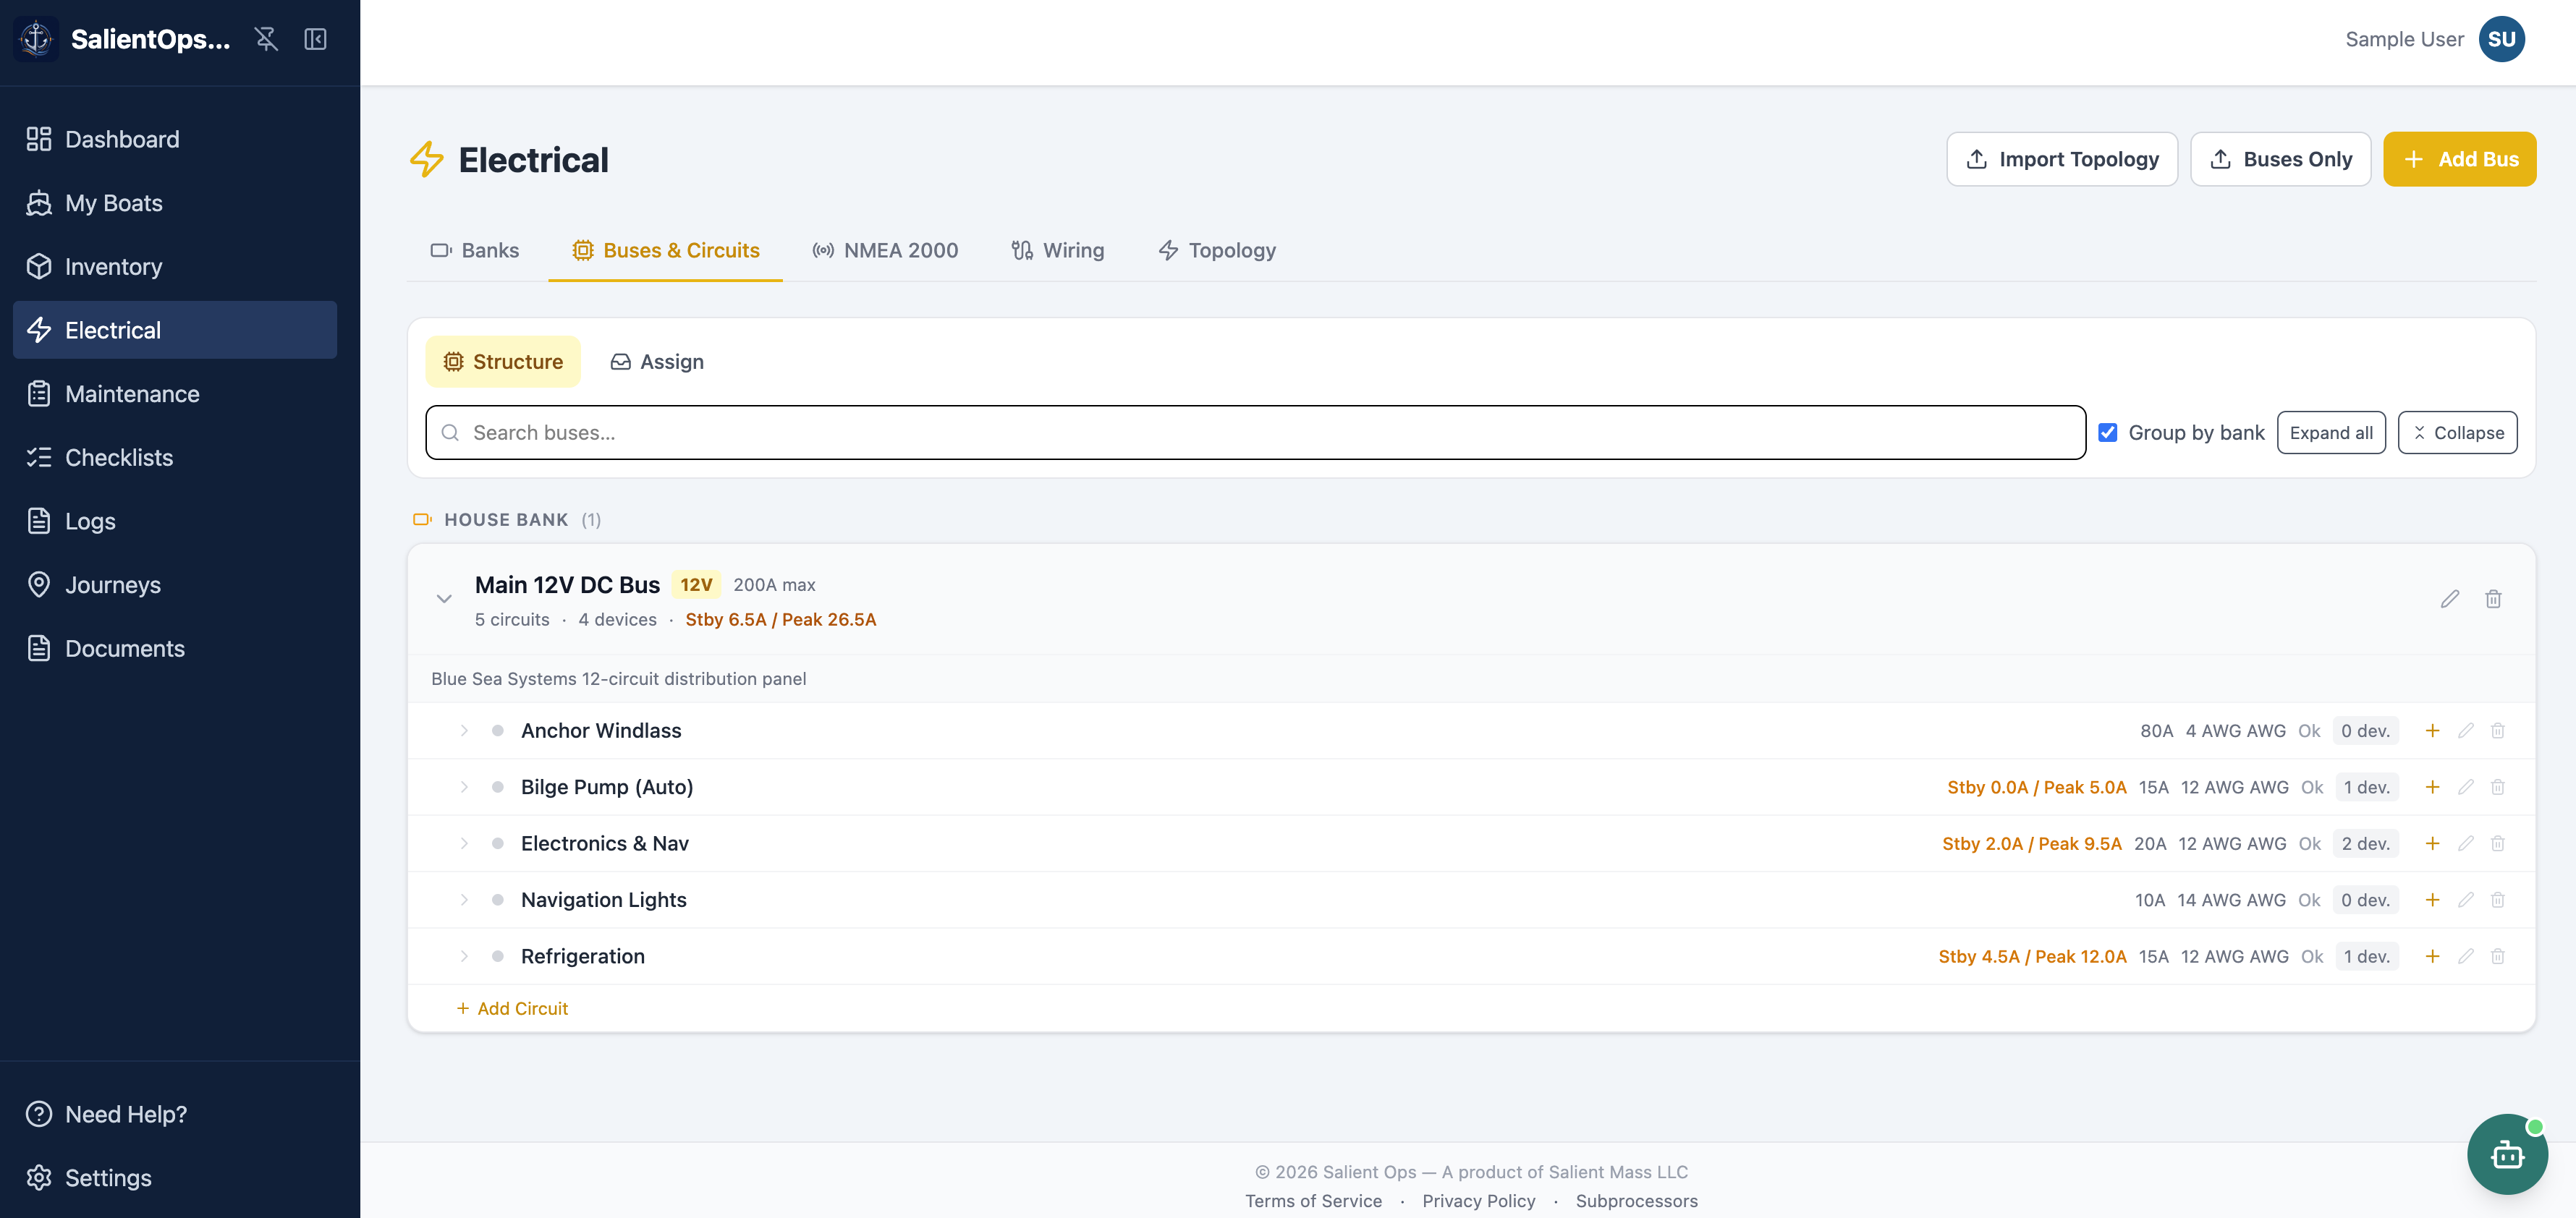Image resolution: width=2576 pixels, height=1218 pixels.
Task: Open Maintenance in sidebar
Action: pos(175,393)
